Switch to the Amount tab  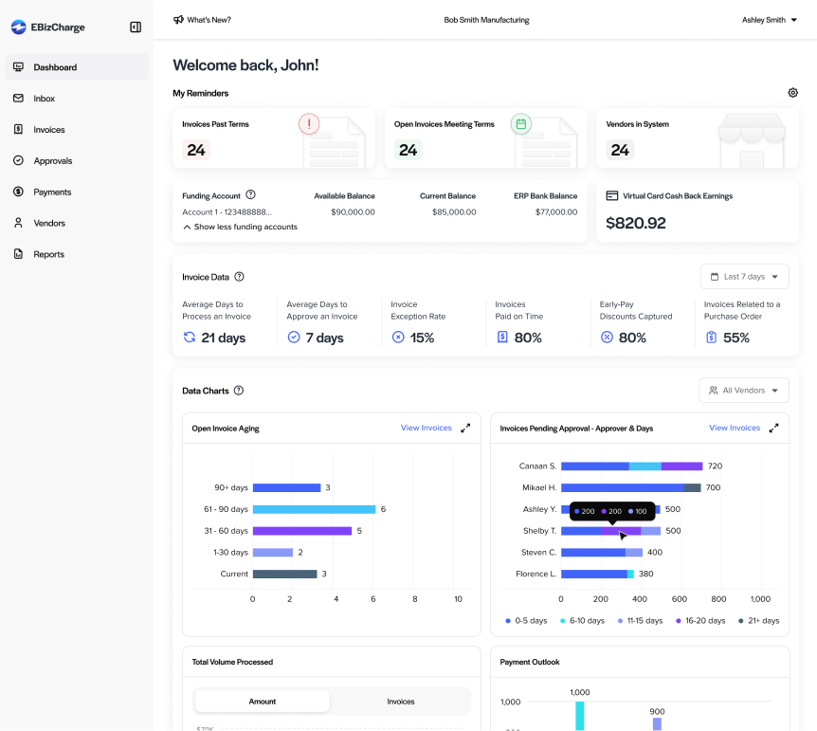pyautogui.click(x=263, y=702)
